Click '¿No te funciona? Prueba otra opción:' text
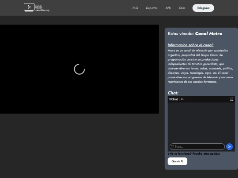This screenshot has width=238, height=178. pos(194,154)
